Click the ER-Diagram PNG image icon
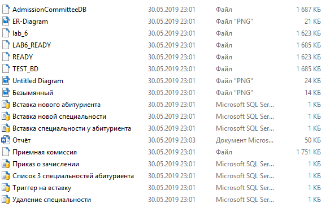This screenshot has height=211, width=330. (x=6, y=21)
